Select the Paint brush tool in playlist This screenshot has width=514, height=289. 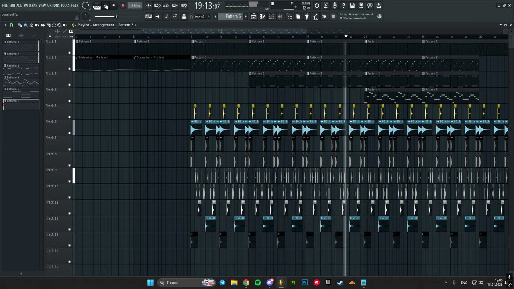click(26, 25)
